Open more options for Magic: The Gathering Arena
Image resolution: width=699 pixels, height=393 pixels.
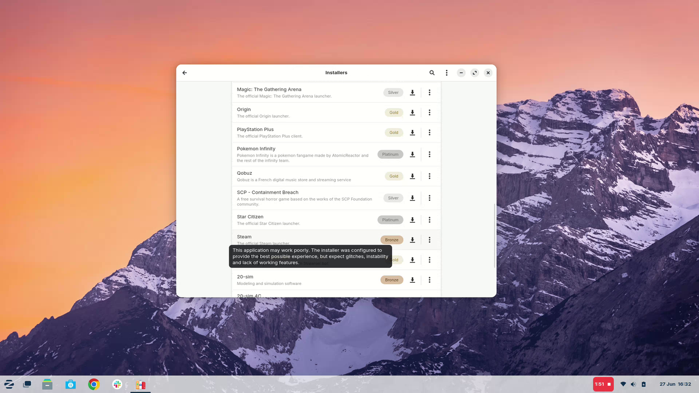[x=430, y=93]
